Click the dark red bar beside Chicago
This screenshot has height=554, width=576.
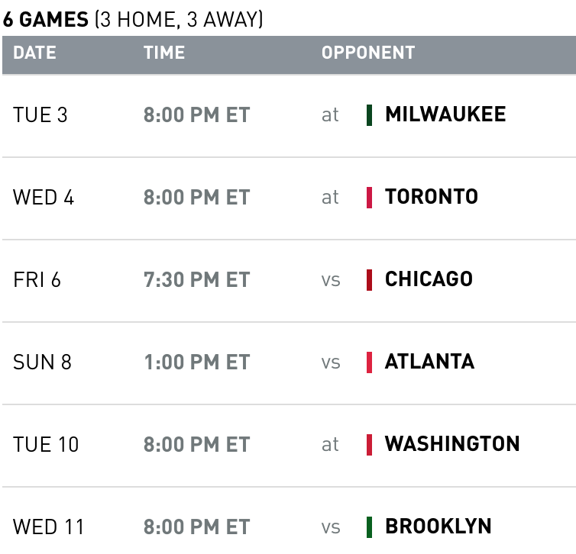point(370,280)
